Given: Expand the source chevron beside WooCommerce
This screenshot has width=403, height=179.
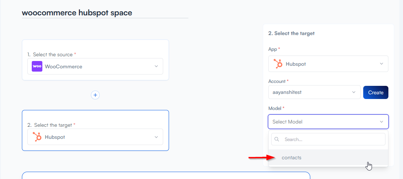Looking at the screenshot, I should [156, 66].
